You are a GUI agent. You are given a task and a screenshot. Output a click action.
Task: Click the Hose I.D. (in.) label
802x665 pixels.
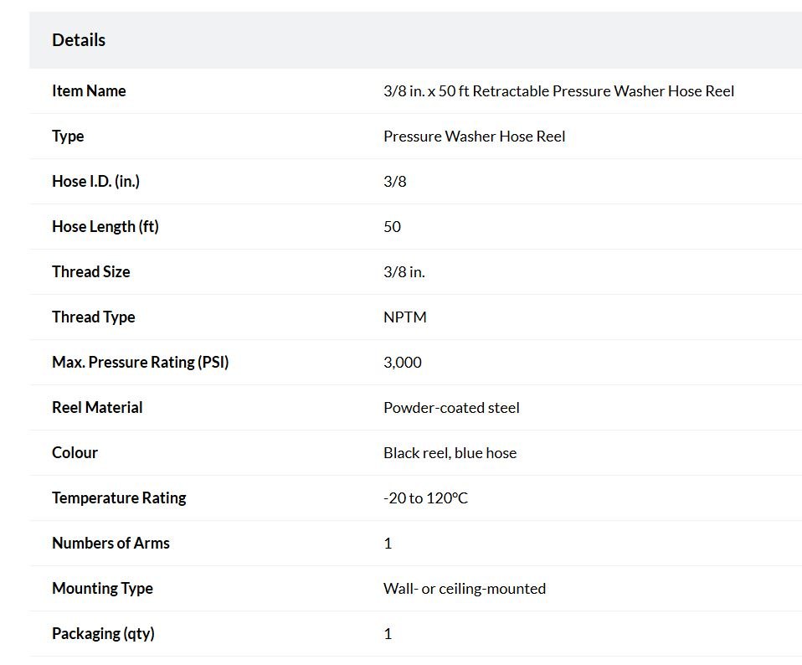pos(95,182)
